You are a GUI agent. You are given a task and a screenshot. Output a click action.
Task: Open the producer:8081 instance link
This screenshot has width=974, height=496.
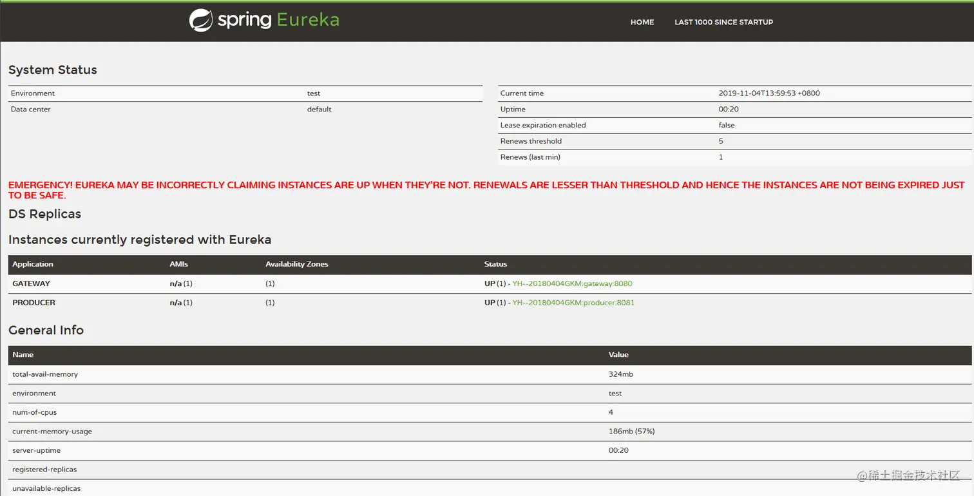click(x=573, y=303)
